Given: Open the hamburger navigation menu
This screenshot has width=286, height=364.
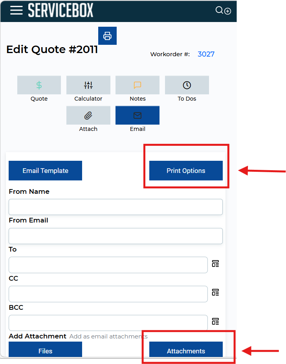Looking at the screenshot, I should coord(16,10).
